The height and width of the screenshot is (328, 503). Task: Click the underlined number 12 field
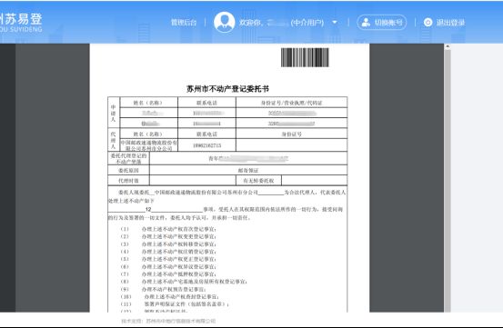(148, 210)
